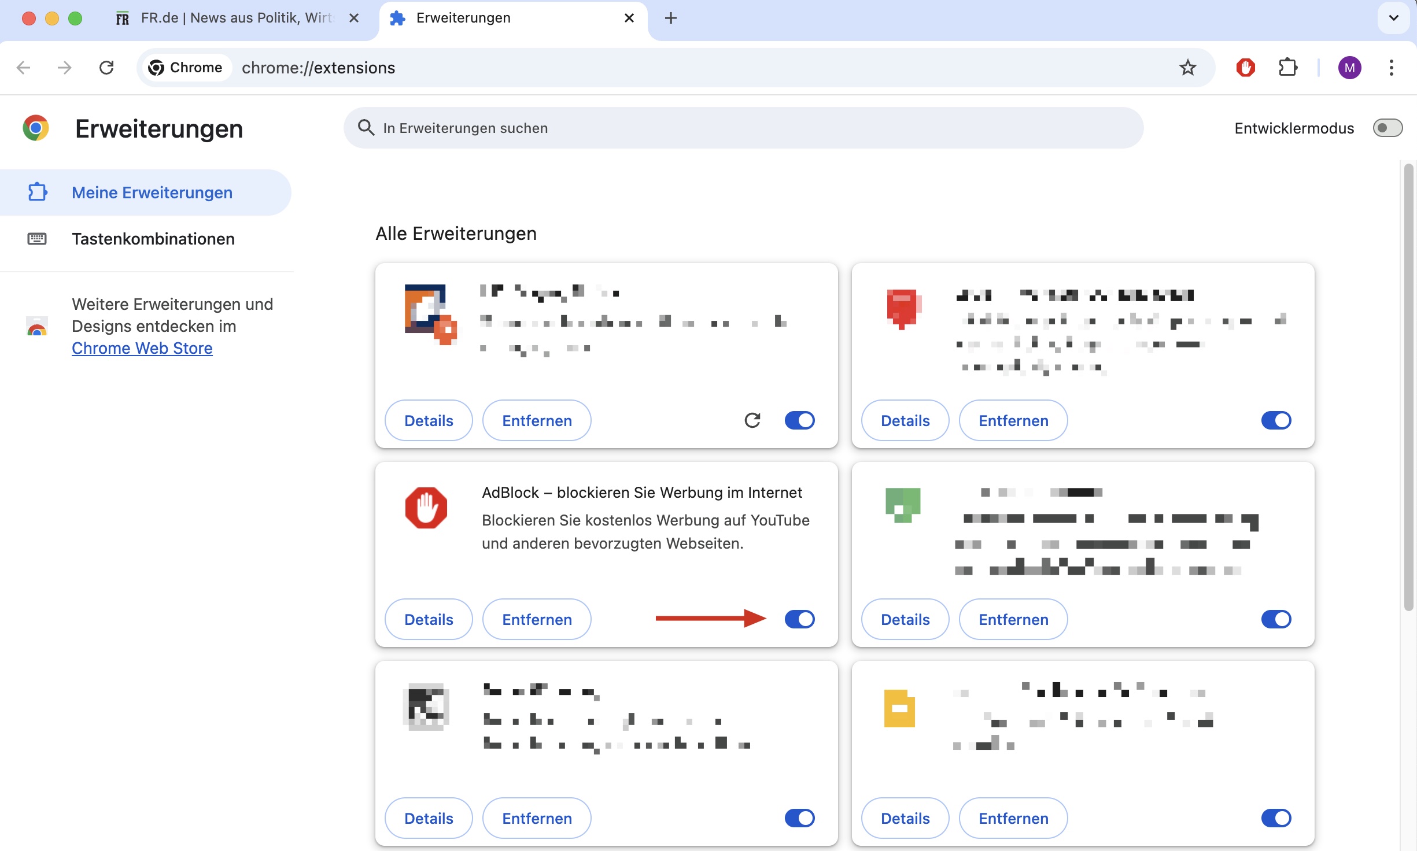Select Meine Erweiterungen in sidebar

coord(152,193)
